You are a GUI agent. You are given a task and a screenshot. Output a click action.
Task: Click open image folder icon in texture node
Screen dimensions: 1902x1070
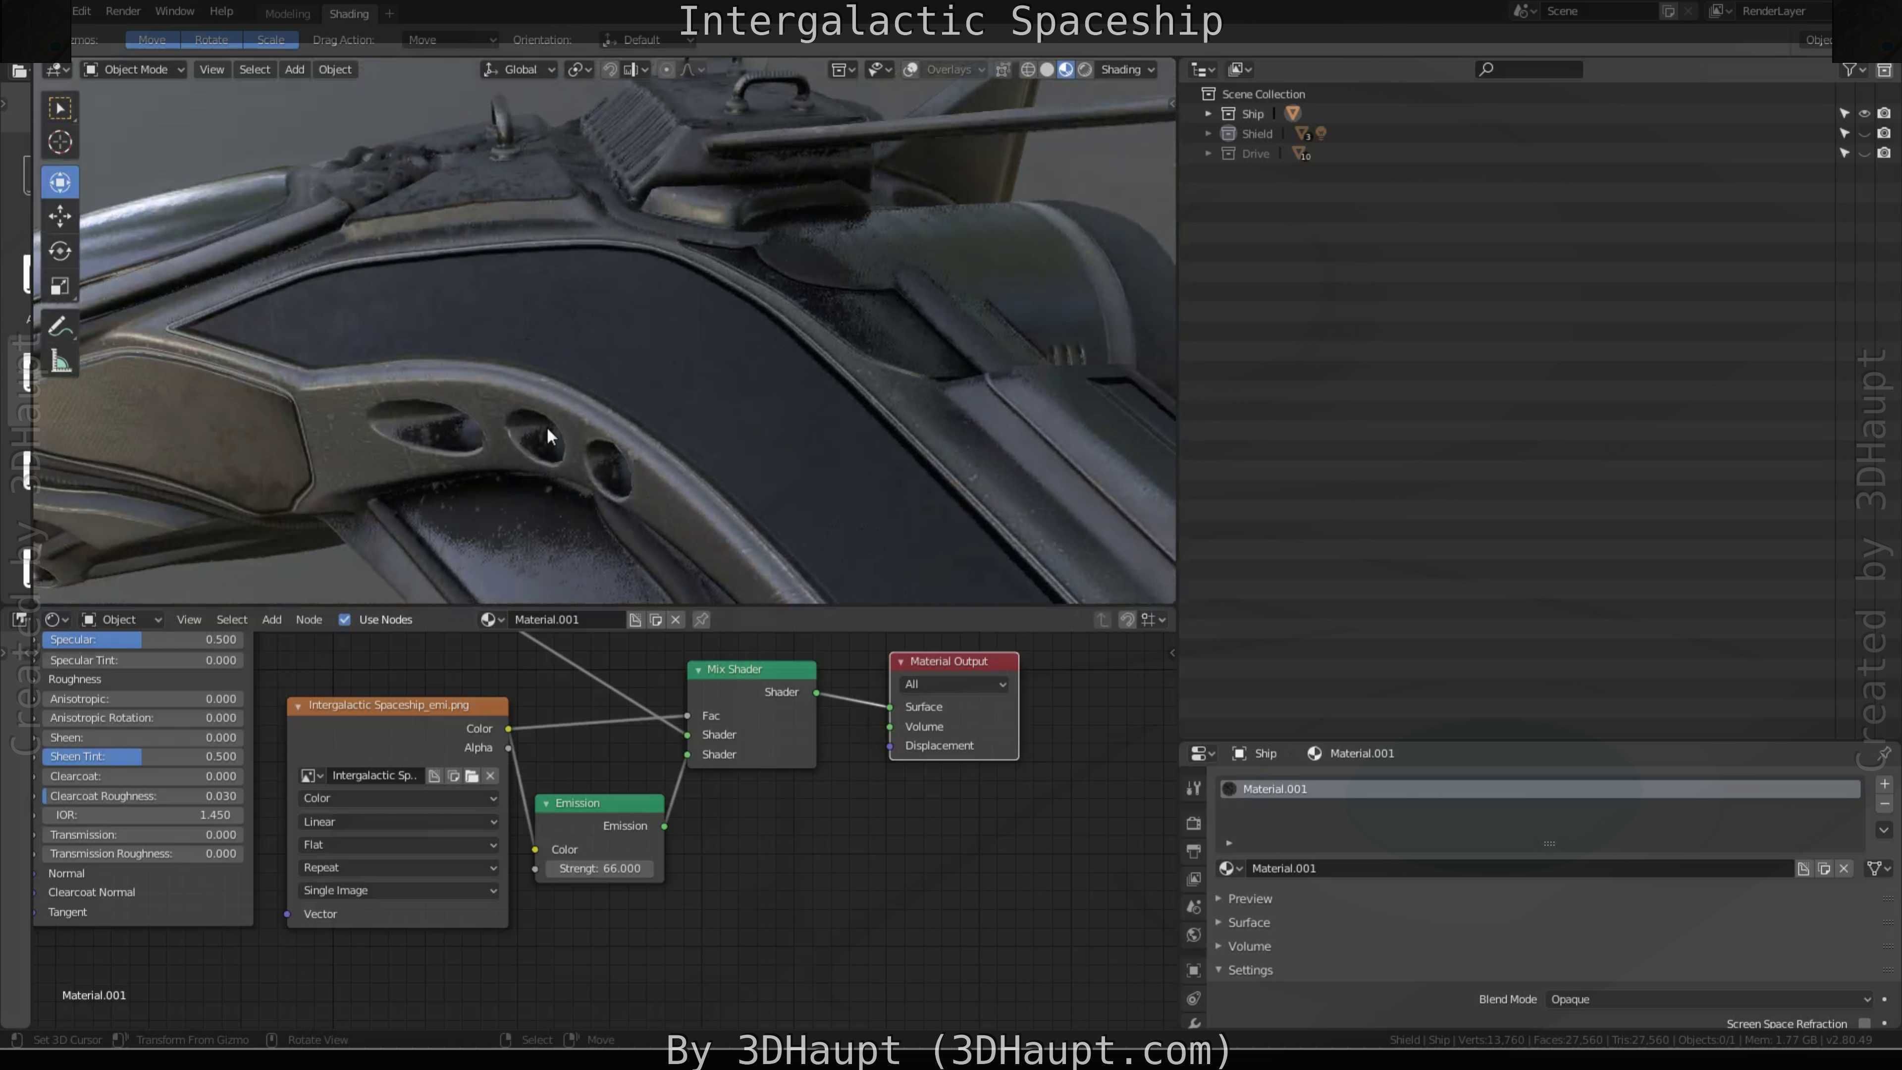pyautogui.click(x=472, y=775)
